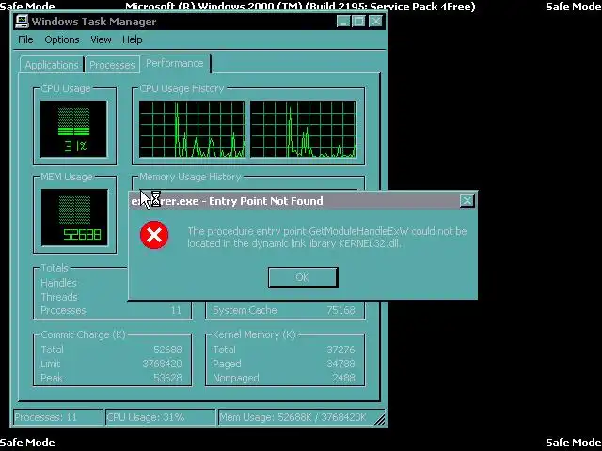Click OK in the Entry Point Not Found dialog
This screenshot has width=602, height=451.
(x=303, y=277)
